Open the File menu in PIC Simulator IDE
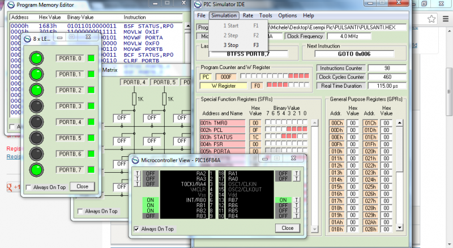The image size is (453, 248). point(202,16)
